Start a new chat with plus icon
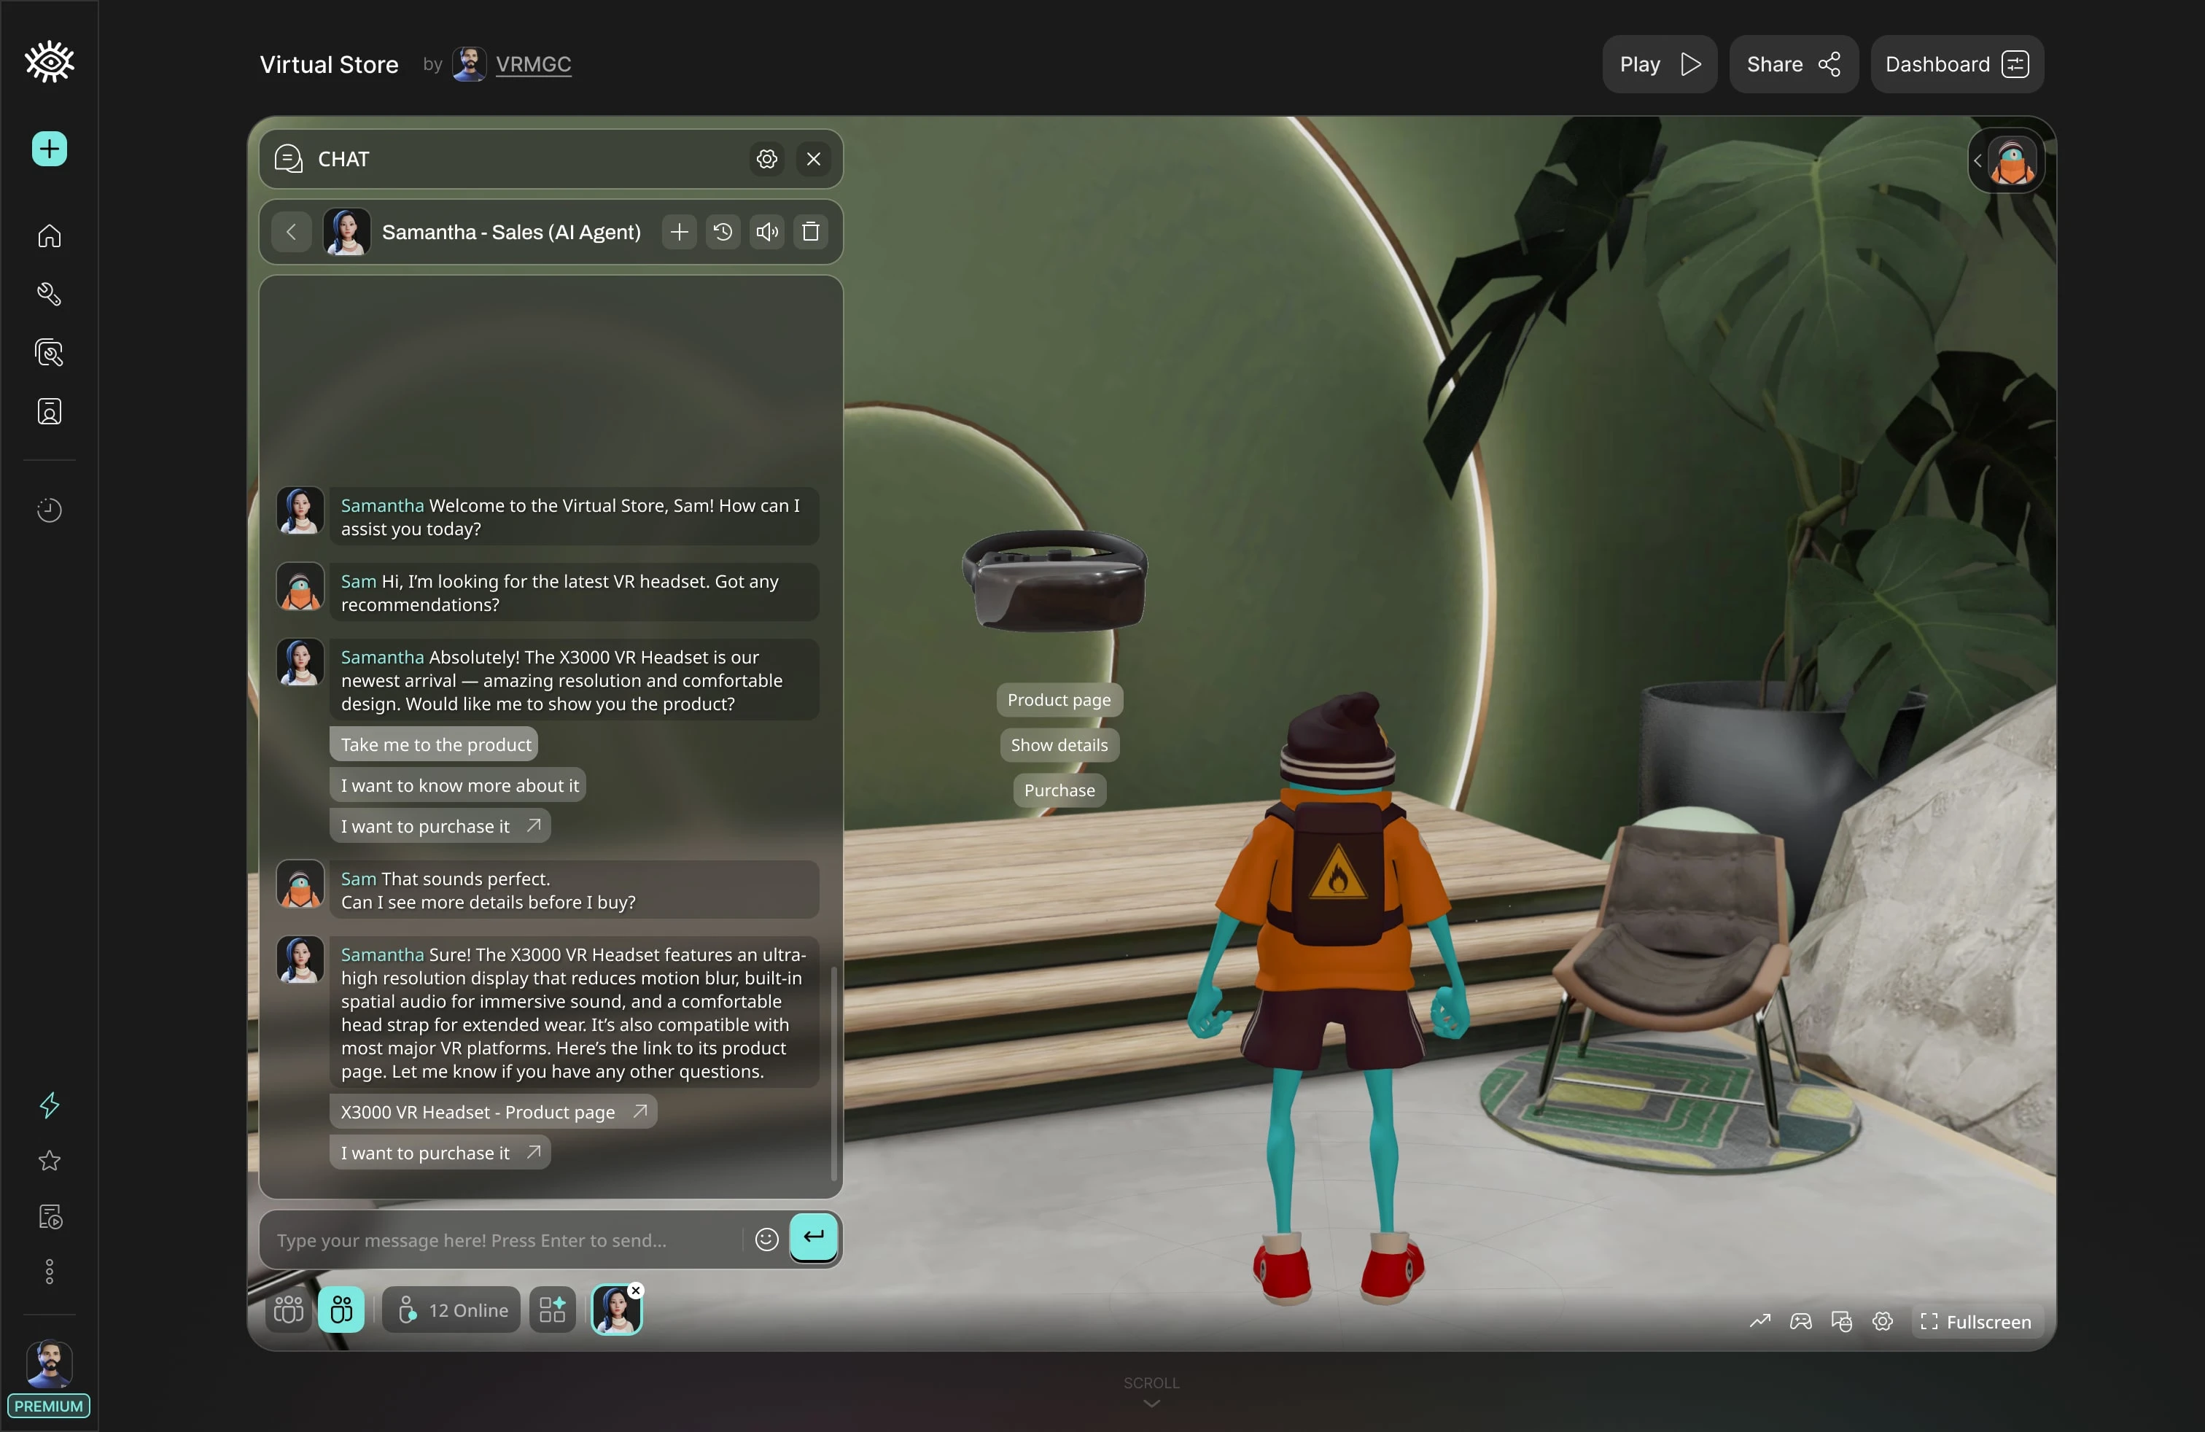Screen dimensions: 2205x1432 click(679, 232)
